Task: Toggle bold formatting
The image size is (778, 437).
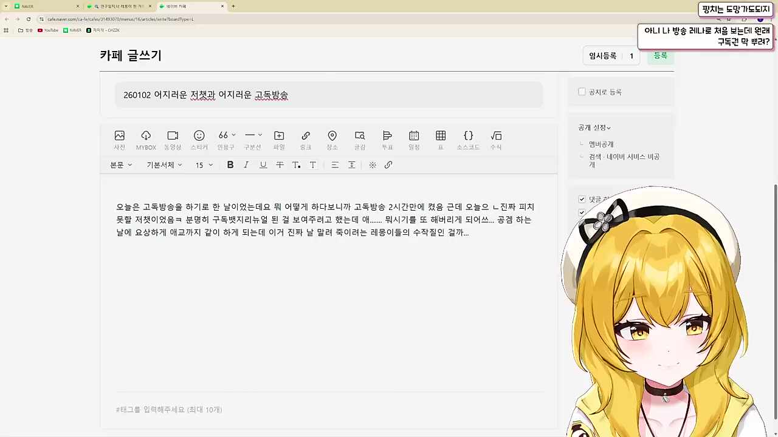Action: tap(230, 165)
